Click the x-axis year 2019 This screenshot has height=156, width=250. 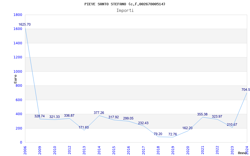pos(173,150)
